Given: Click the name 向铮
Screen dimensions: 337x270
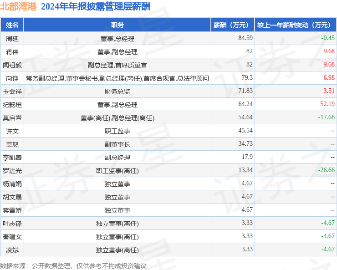Looking at the screenshot, I should tap(12, 78).
